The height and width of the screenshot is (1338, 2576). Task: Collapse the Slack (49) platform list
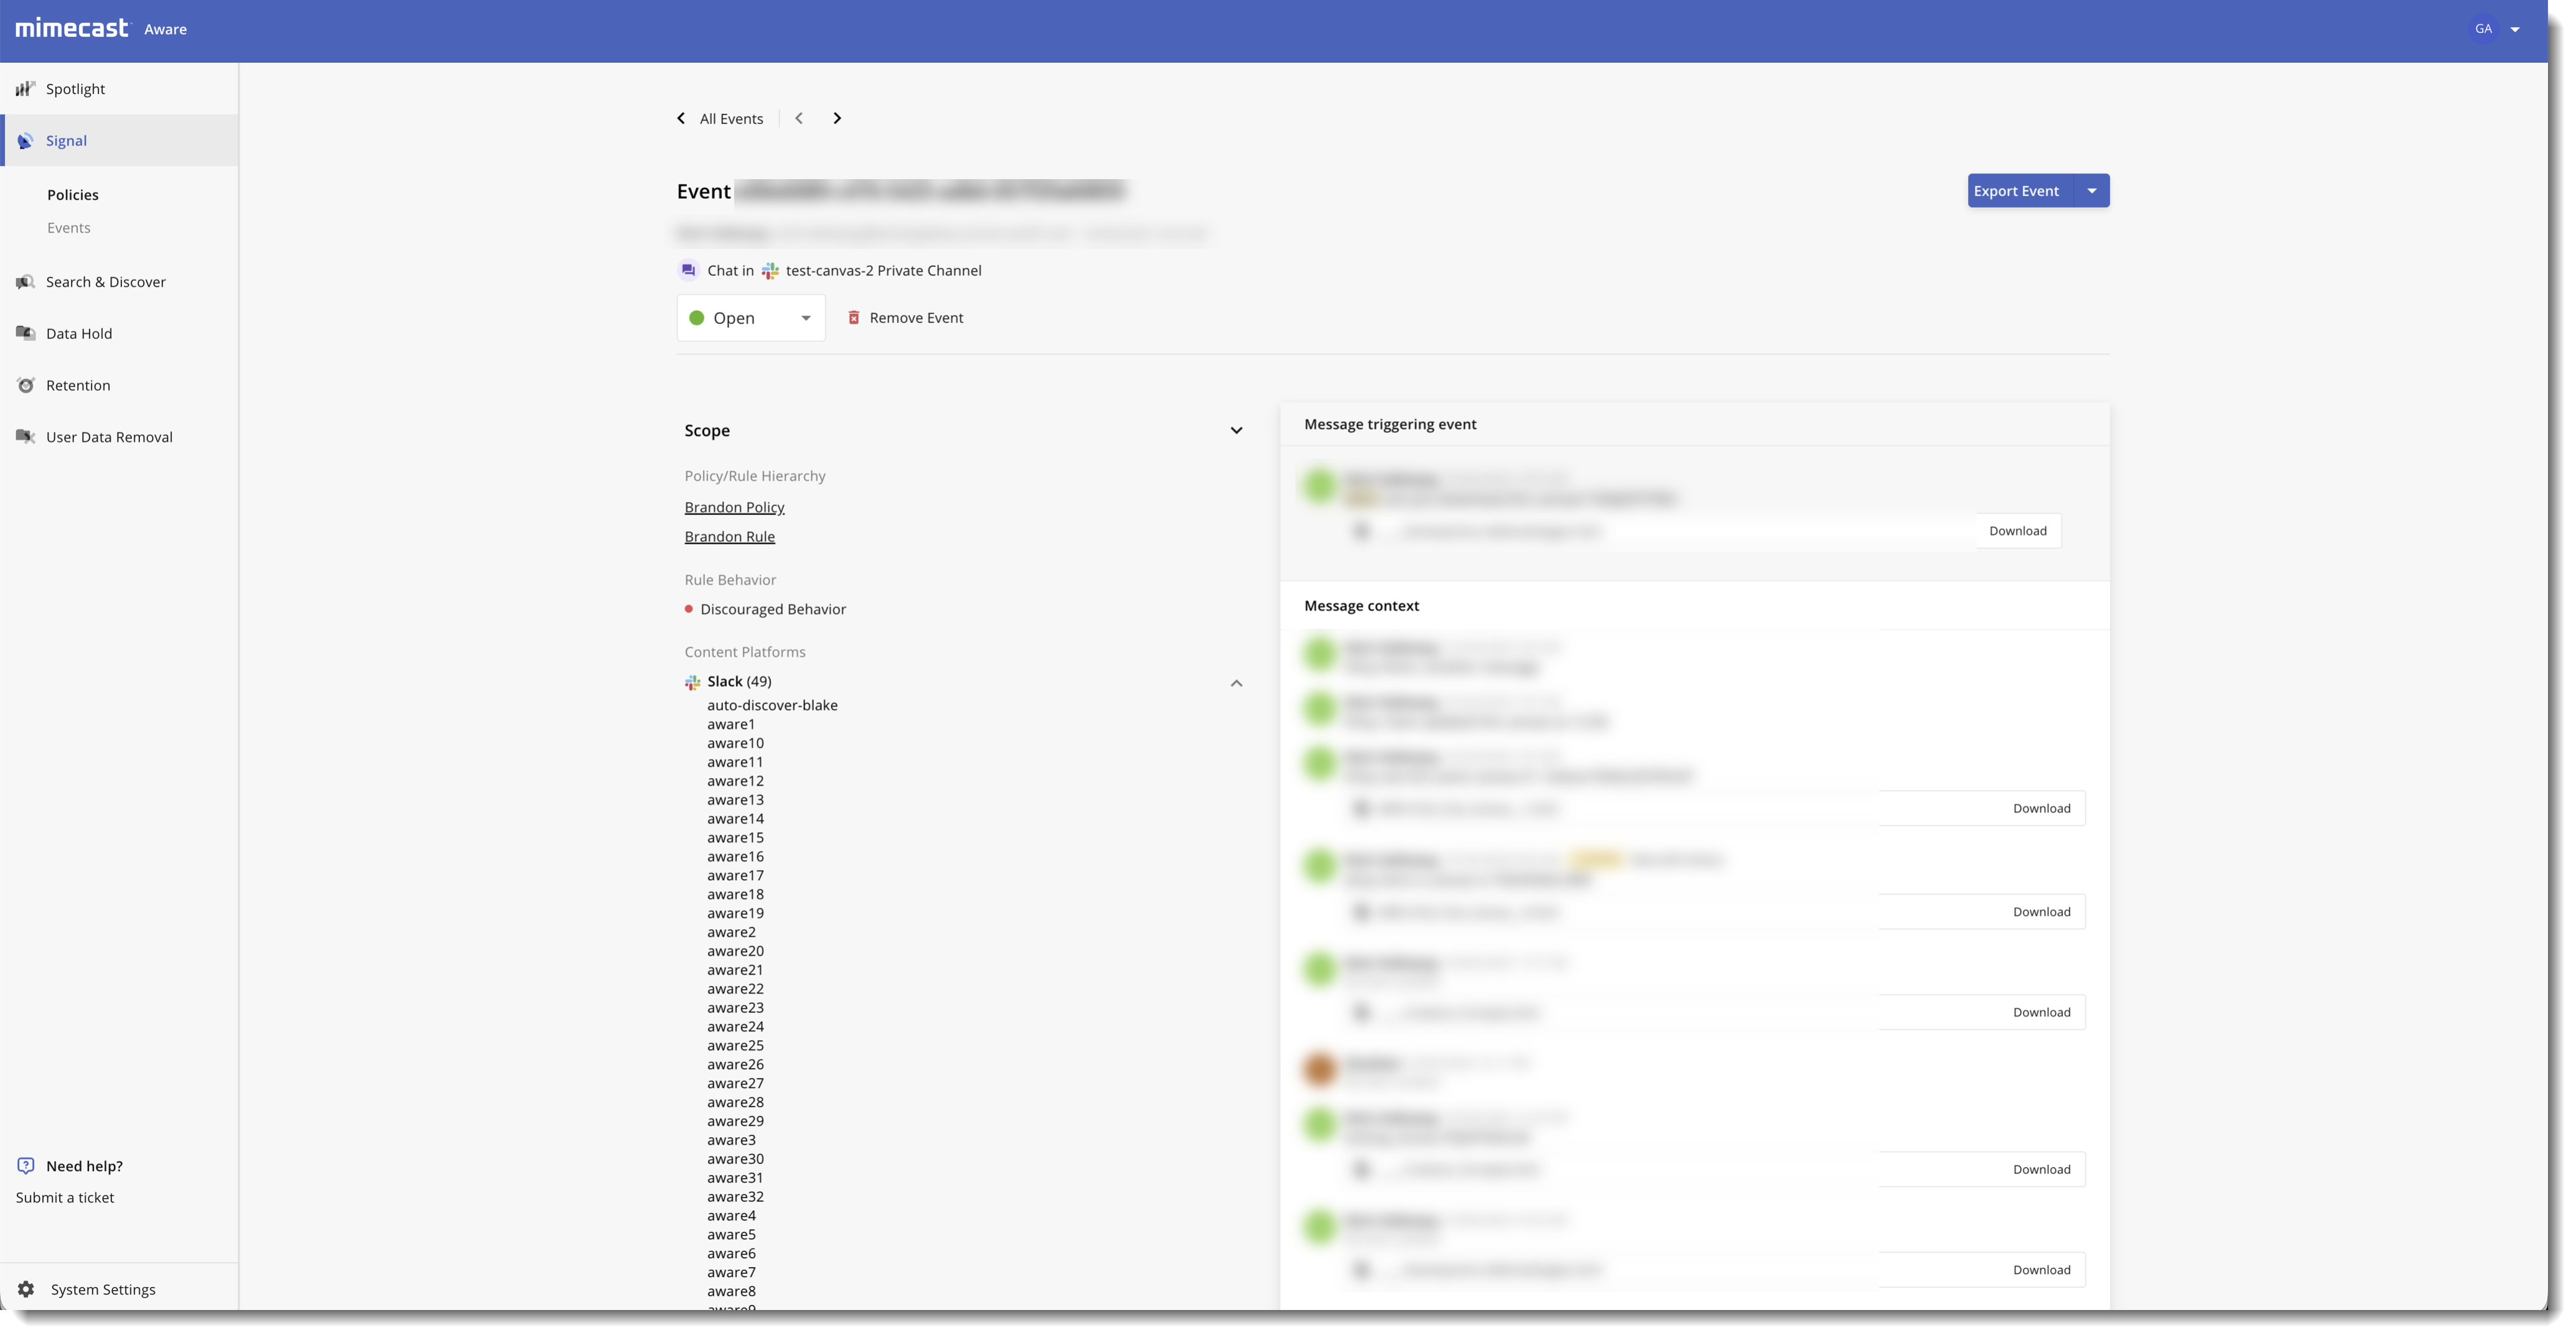point(1236,683)
